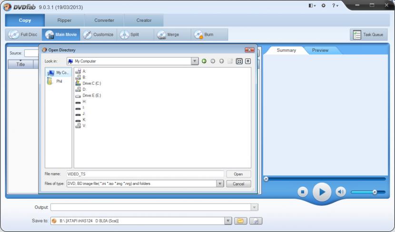Screen dimensions: 395x232
Task: Click the File name input field
Action: tap(145, 174)
